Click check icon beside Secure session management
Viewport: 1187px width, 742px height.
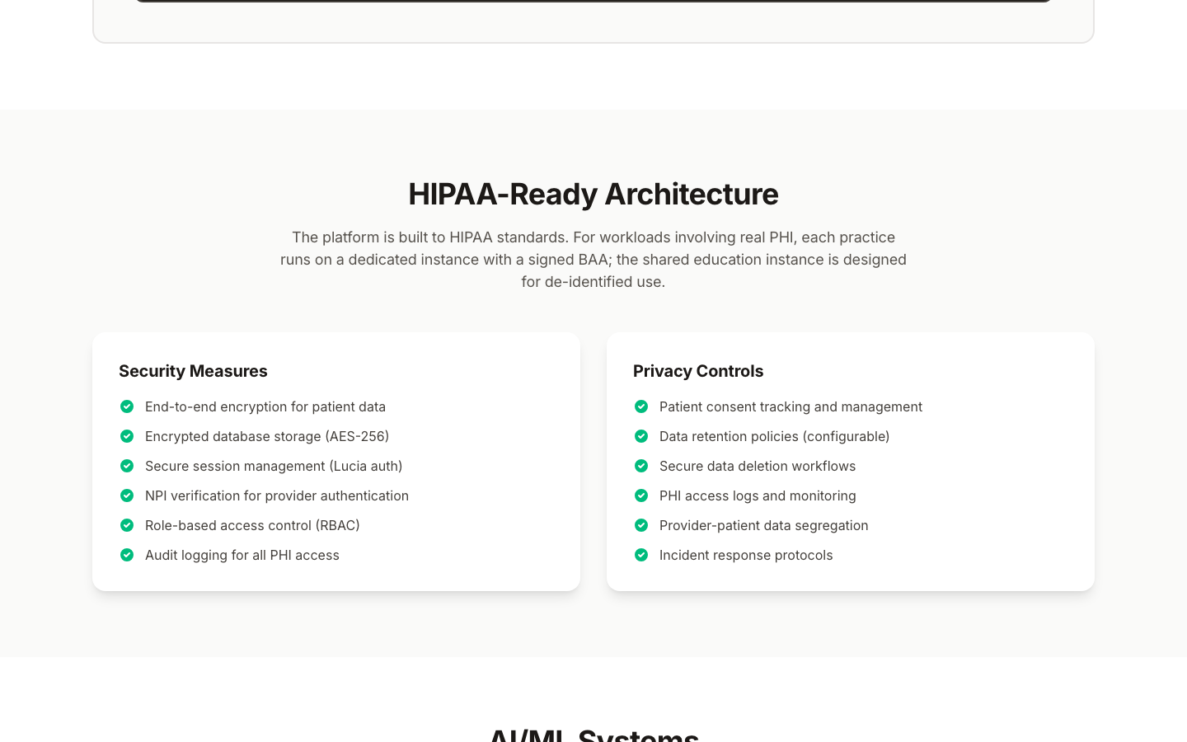127,466
